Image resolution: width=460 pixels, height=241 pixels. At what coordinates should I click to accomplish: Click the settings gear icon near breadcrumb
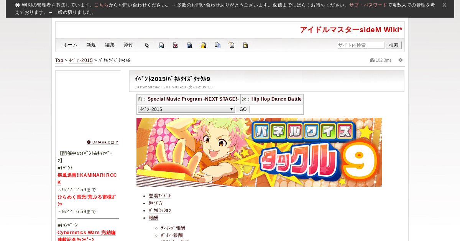(x=401, y=60)
